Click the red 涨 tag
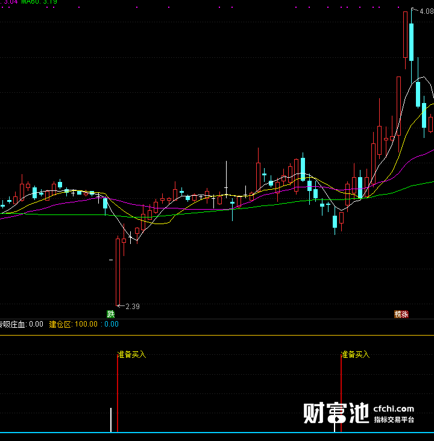The image size is (434, 441). coord(405,314)
